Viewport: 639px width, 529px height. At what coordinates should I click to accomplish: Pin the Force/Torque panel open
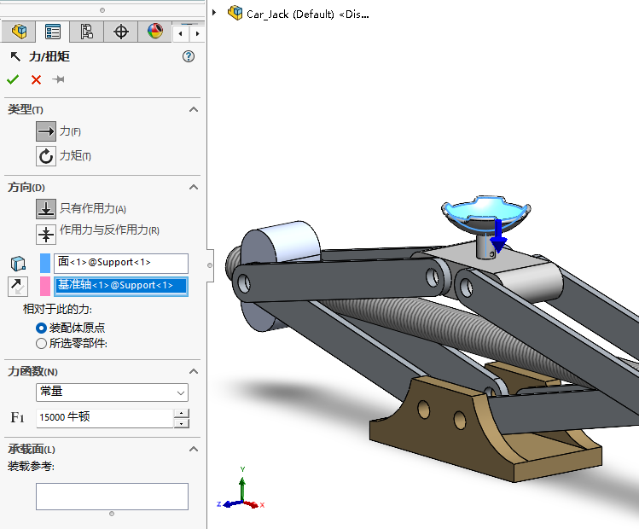pos(59,79)
